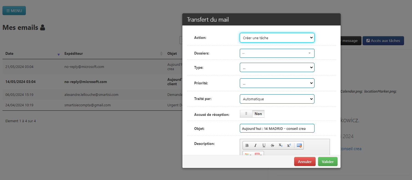This screenshot has height=180, width=412.
Task: Click the green Valider button
Action: click(328, 162)
